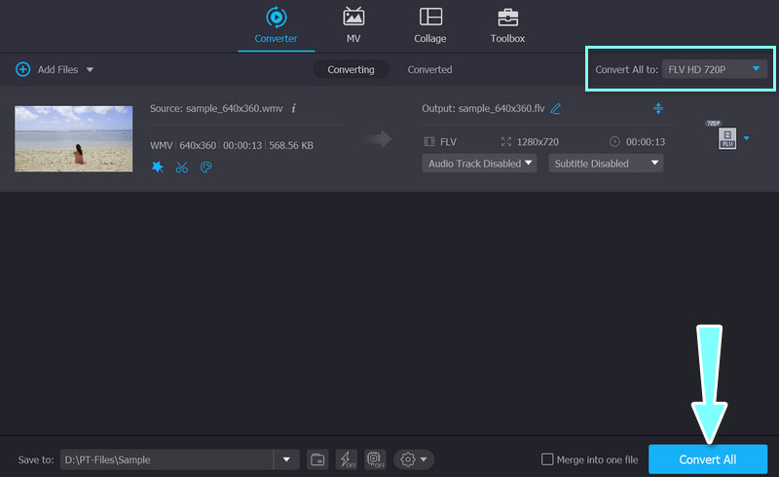Open the Audio Track Disabled dropdown
Viewport: 779px width, 477px height.
(x=481, y=164)
